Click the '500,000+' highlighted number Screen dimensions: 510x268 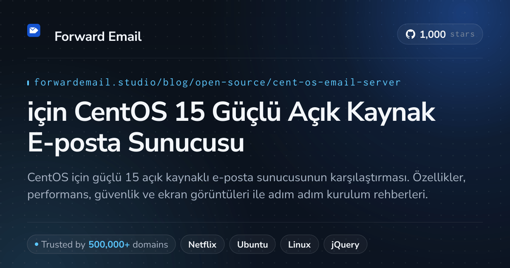pos(109,245)
